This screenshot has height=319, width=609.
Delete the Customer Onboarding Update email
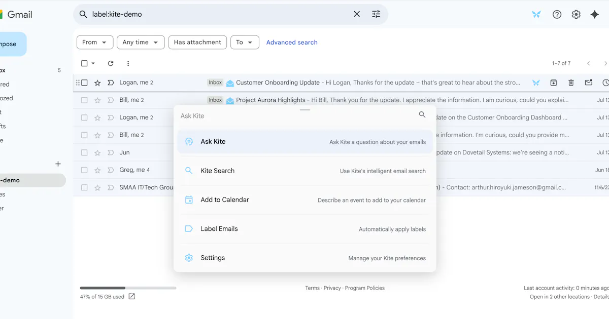[571, 83]
